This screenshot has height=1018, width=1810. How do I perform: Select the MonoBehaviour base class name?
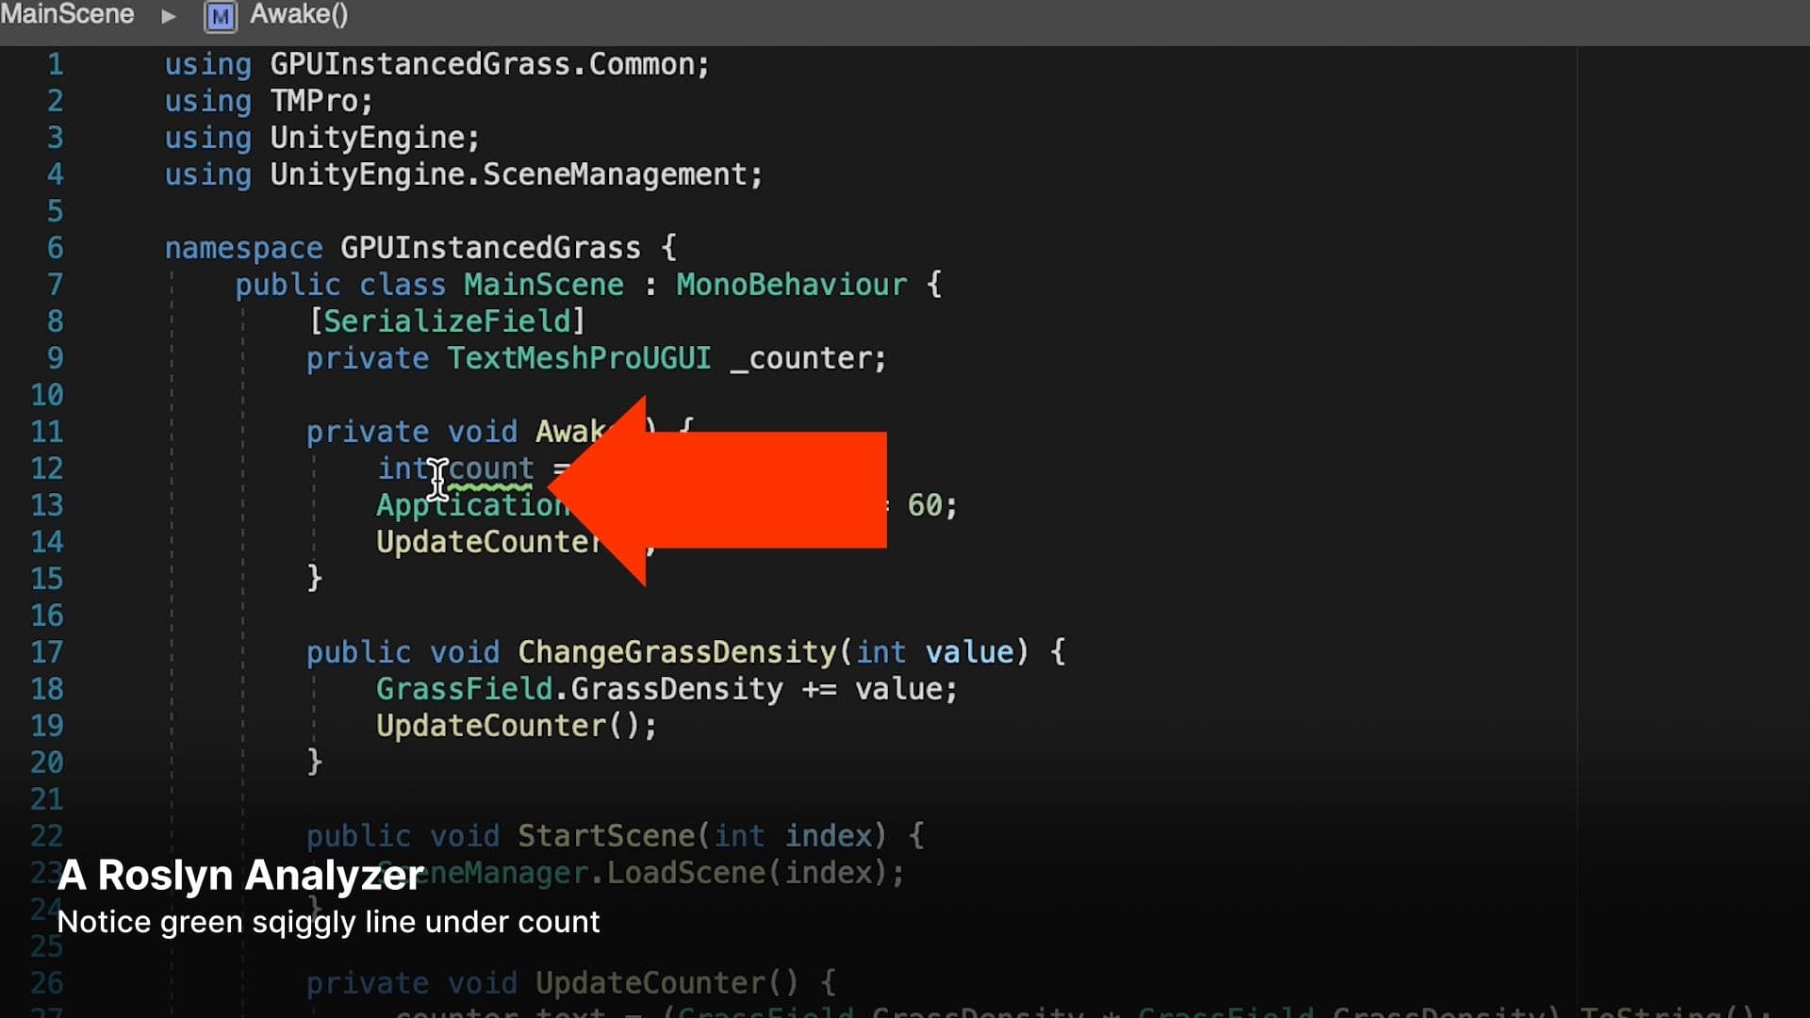[790, 284]
